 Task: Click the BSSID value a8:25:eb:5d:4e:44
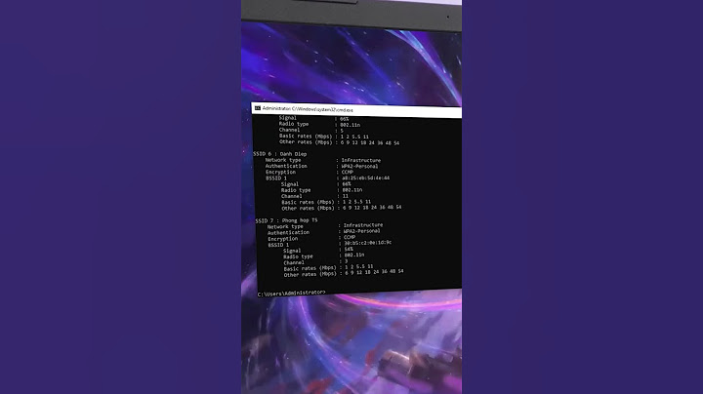coord(365,177)
